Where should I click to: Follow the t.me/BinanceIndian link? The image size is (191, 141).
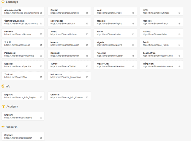[109, 34]
